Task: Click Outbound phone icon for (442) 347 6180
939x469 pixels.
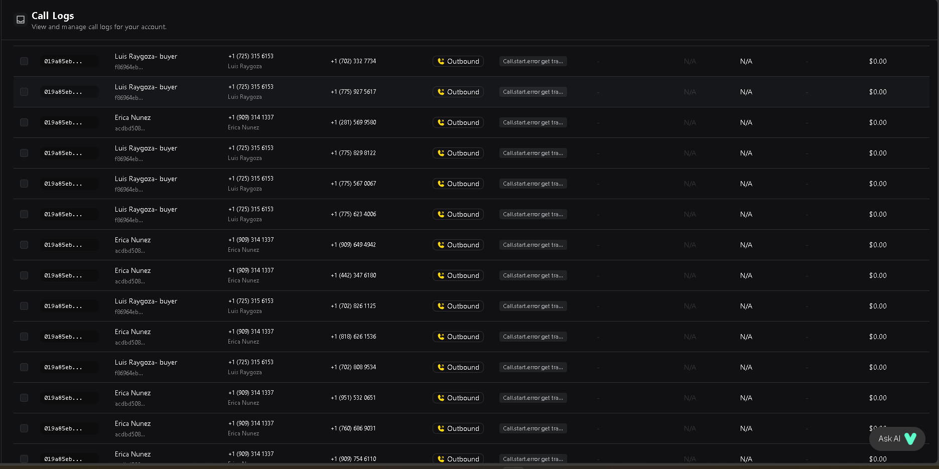Action: [x=441, y=275]
